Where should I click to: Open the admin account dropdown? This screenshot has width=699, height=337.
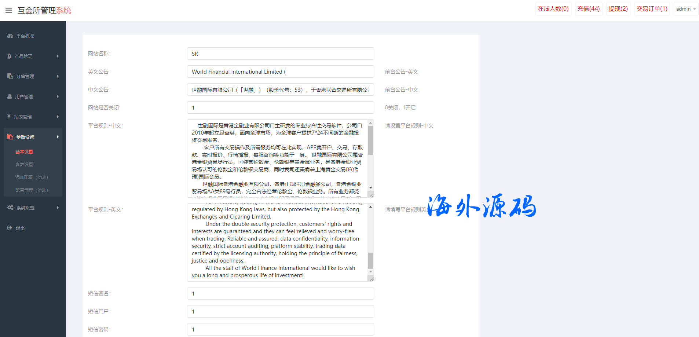(685, 9)
